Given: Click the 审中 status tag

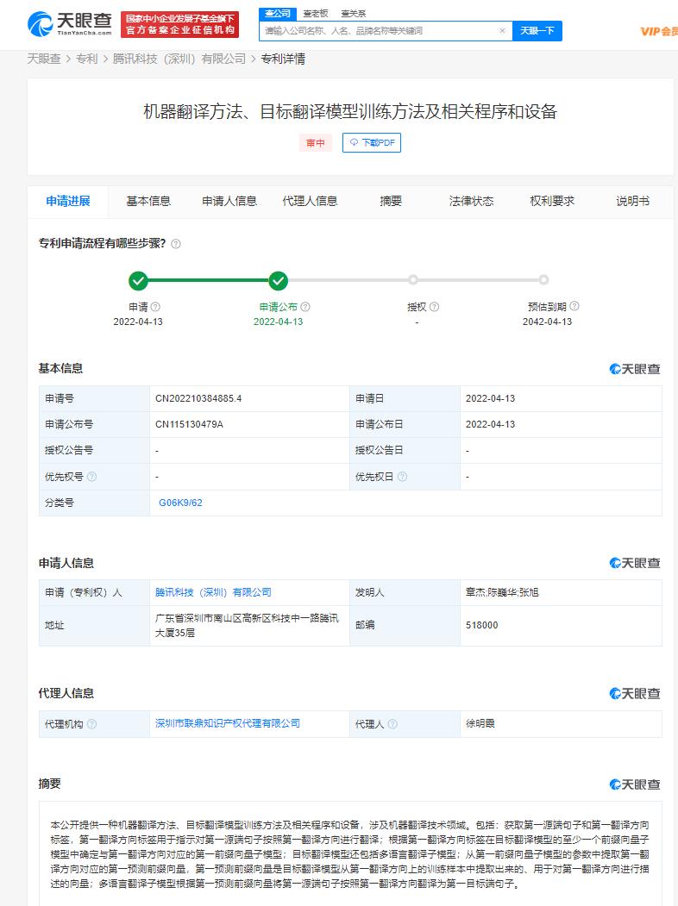Looking at the screenshot, I should (x=316, y=143).
